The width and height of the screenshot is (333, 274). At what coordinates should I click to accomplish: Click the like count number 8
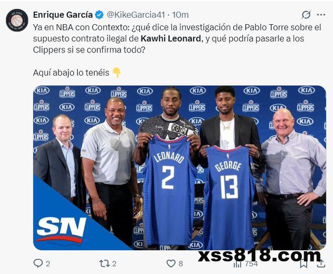pyautogui.click(x=181, y=264)
